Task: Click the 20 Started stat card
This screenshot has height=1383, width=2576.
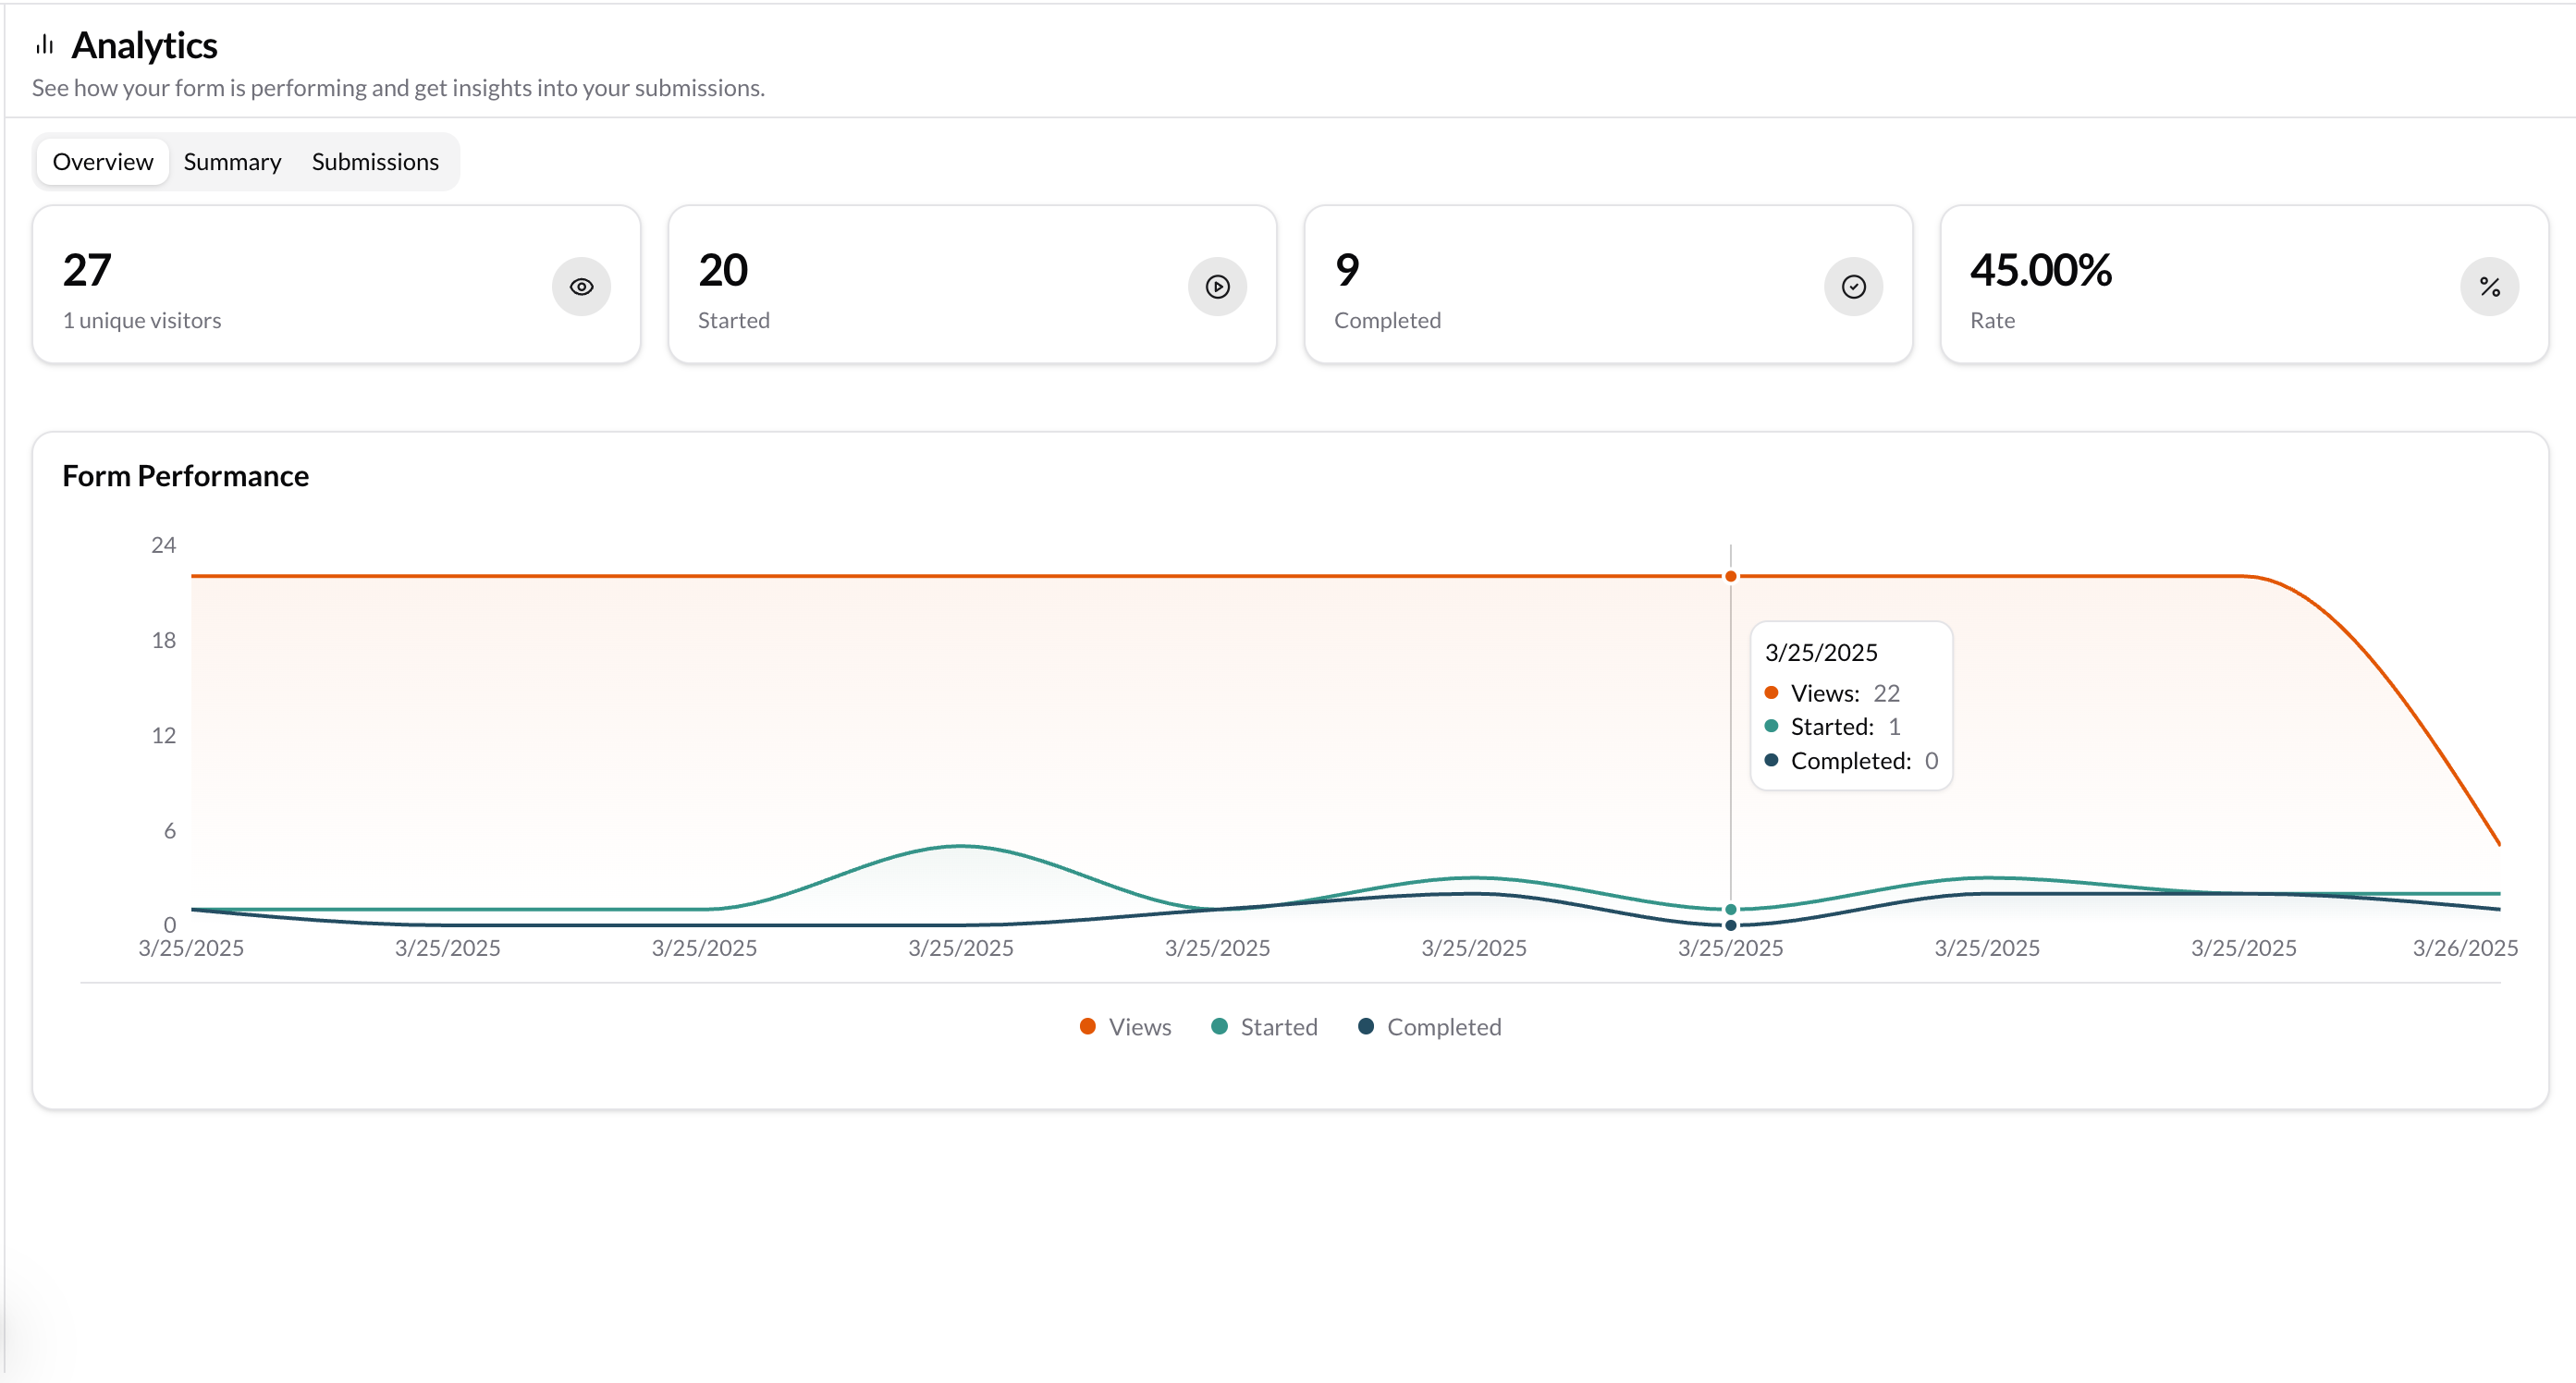Action: tap(971, 284)
